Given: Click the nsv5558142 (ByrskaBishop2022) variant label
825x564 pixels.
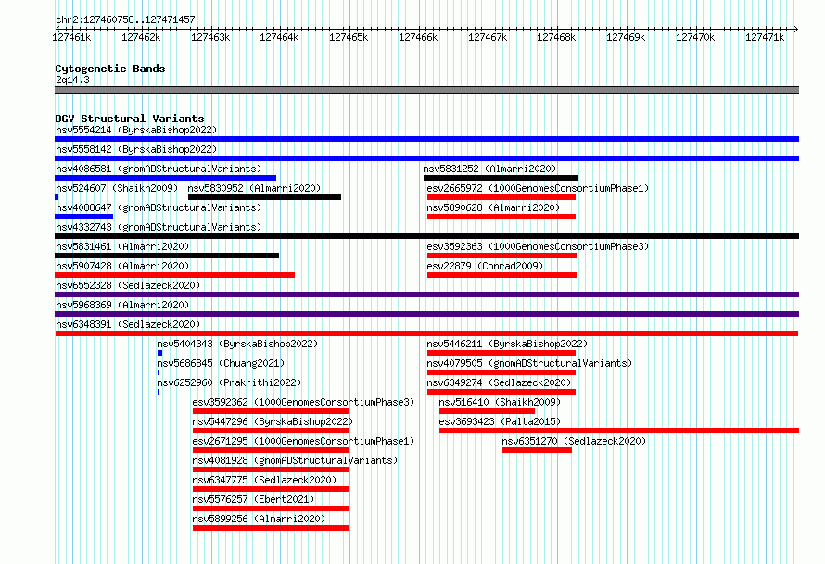Looking at the screenshot, I should pyautogui.click(x=136, y=149).
